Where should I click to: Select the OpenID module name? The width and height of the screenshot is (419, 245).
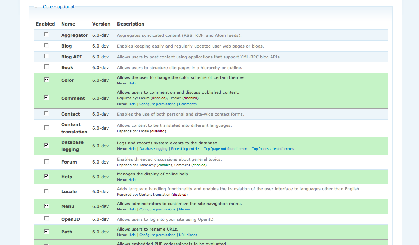pyautogui.click(x=71, y=219)
